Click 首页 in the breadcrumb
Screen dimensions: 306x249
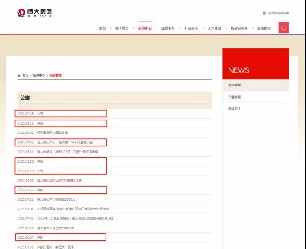(25, 75)
